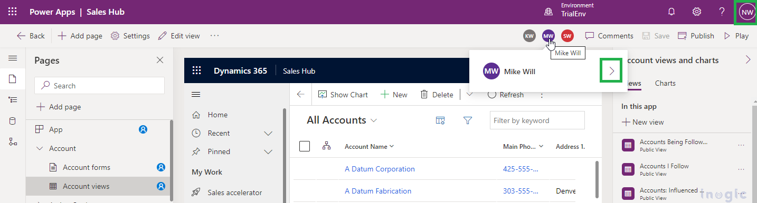The width and height of the screenshot is (757, 203).
Task: Click the Publish button
Action: pos(696,36)
